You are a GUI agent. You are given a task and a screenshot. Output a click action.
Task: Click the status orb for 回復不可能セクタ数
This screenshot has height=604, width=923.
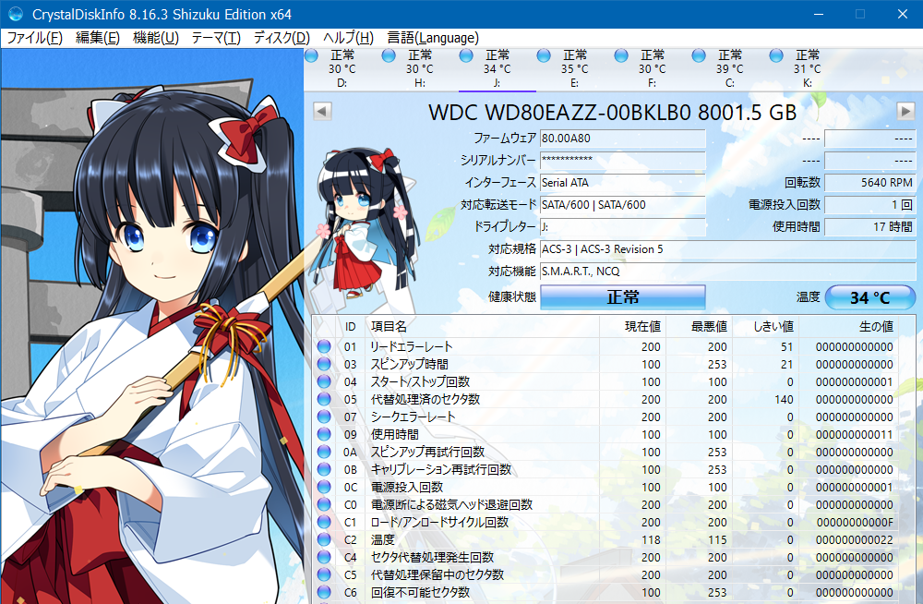coord(324,592)
